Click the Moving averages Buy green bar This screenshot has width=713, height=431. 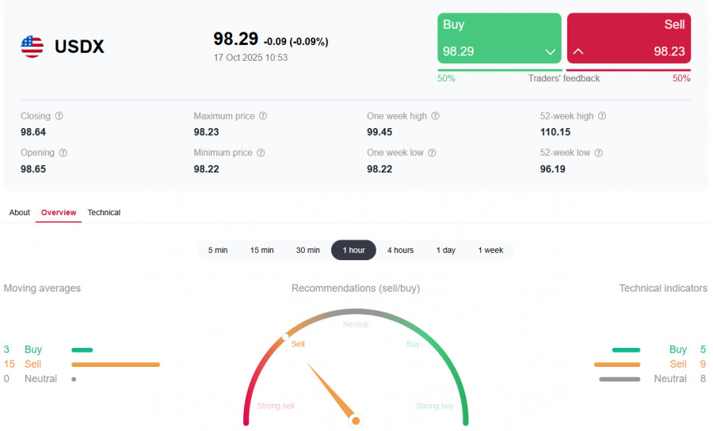pyautogui.click(x=82, y=350)
